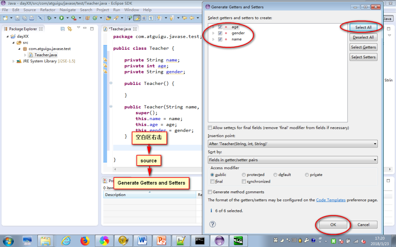The width and height of the screenshot is (396, 247).
Task: Click the Last Edit Location icon
Action: pyautogui.click(x=184, y=18)
